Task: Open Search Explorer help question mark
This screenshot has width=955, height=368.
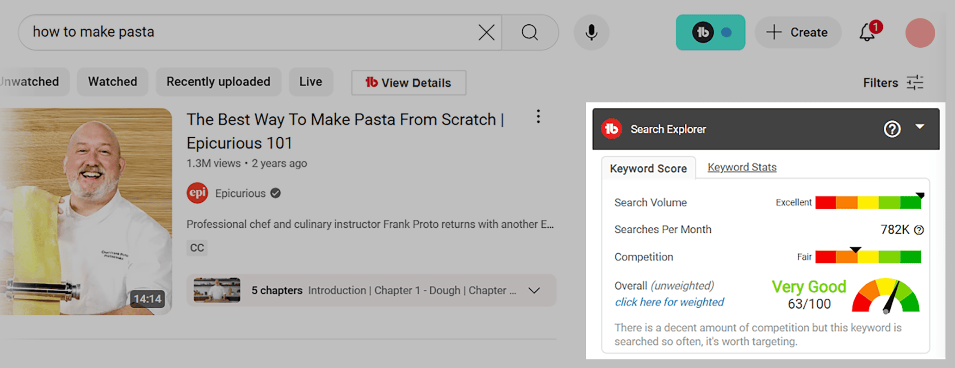Action: point(892,129)
